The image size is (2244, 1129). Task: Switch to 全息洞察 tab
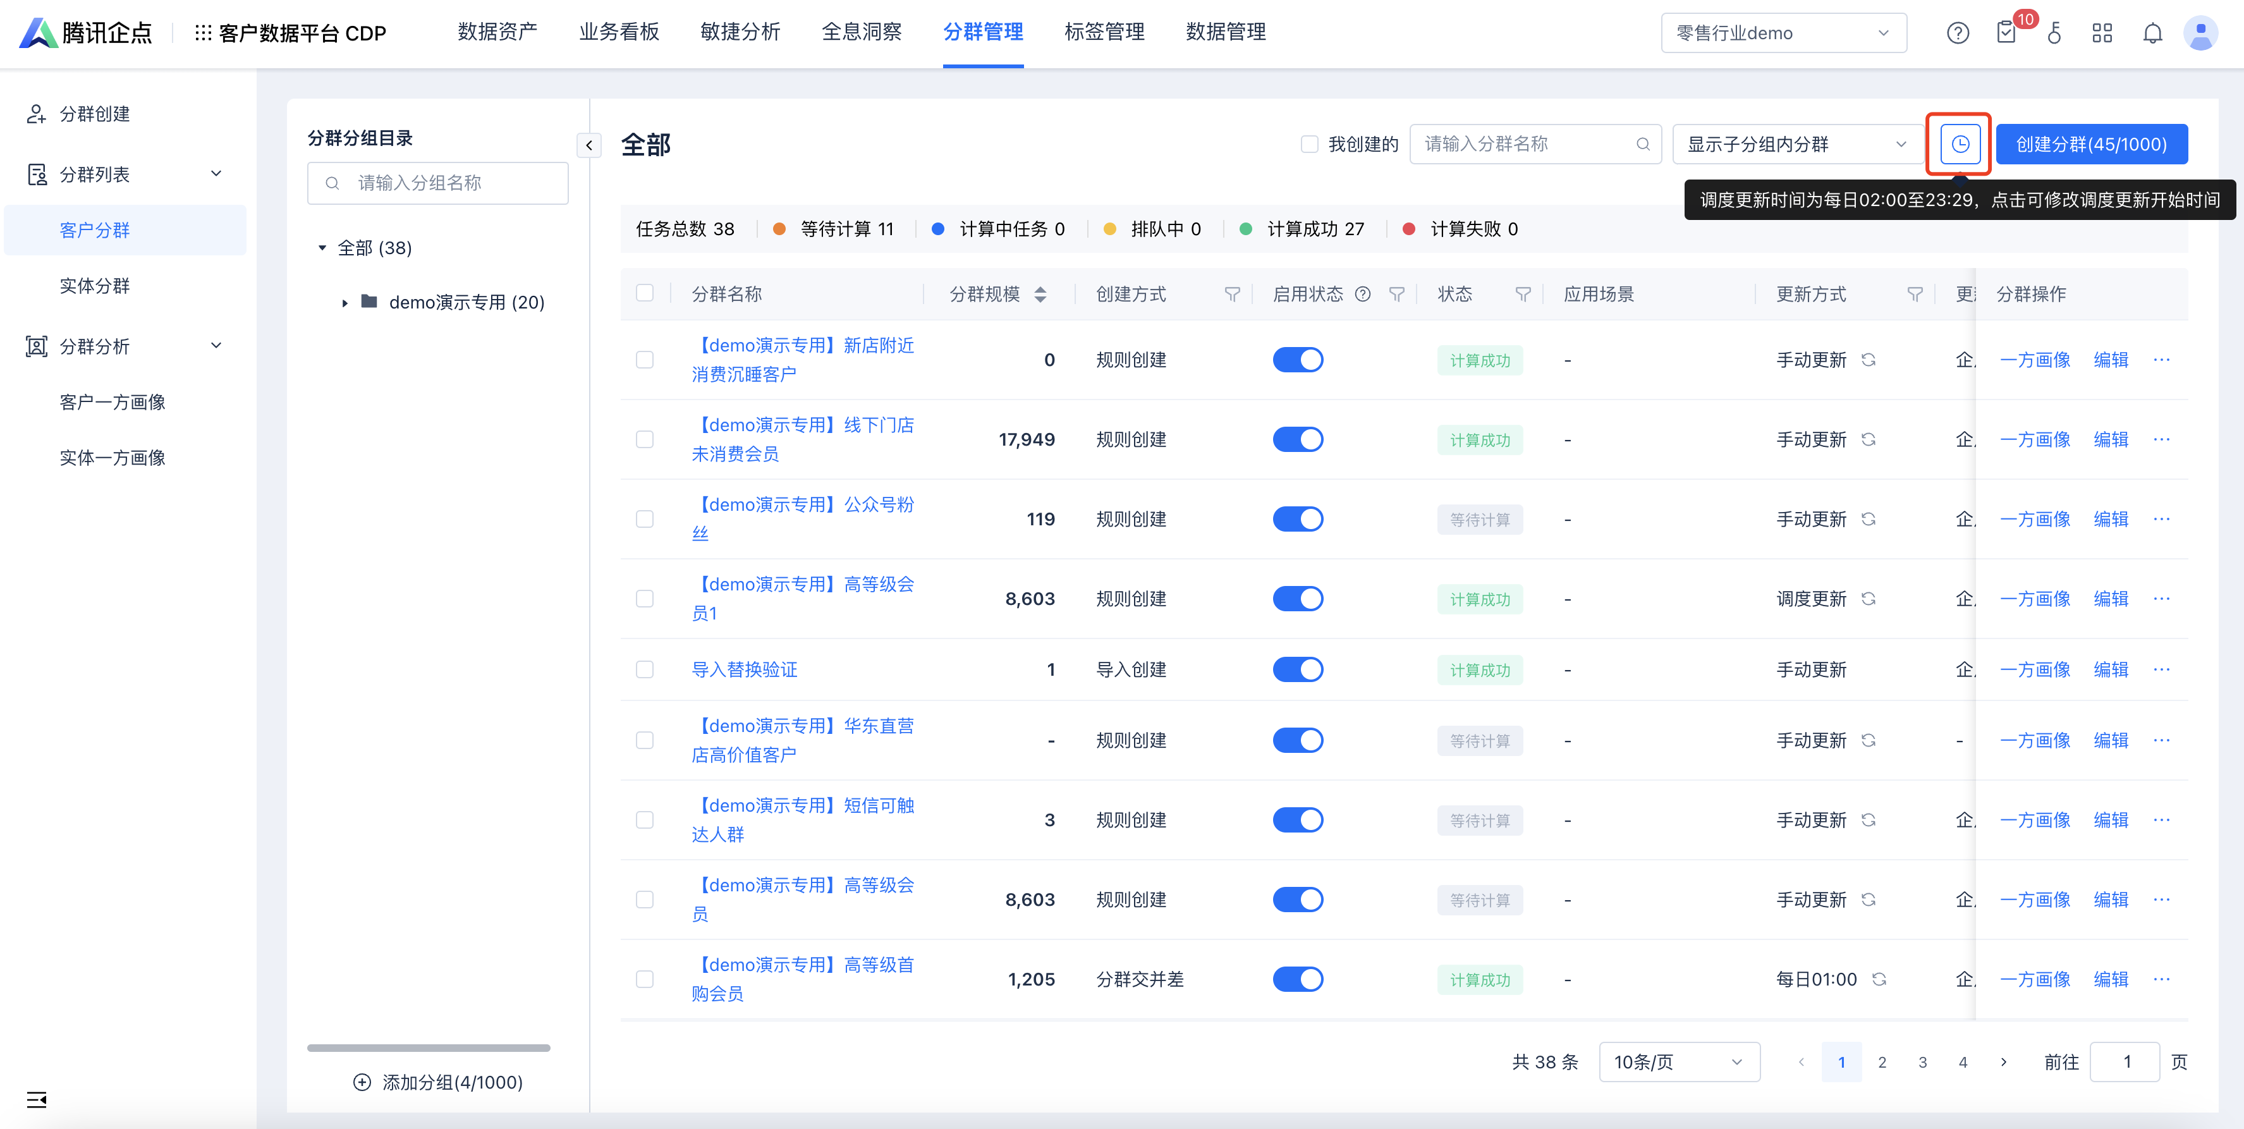click(x=862, y=32)
